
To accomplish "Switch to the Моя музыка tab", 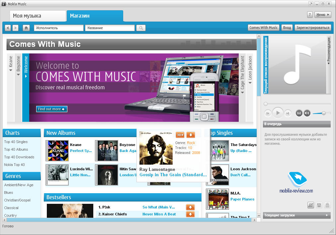I will [x=38, y=16].
